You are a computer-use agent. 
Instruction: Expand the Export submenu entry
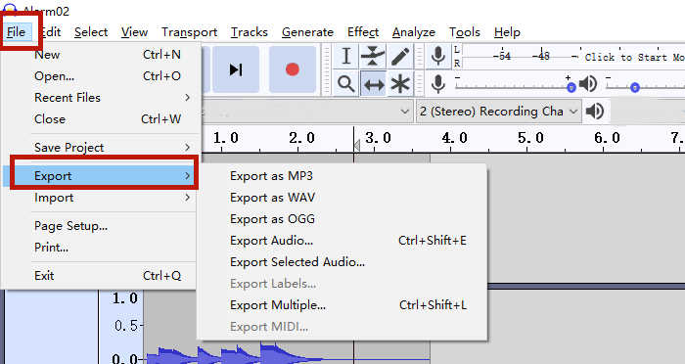coord(100,176)
